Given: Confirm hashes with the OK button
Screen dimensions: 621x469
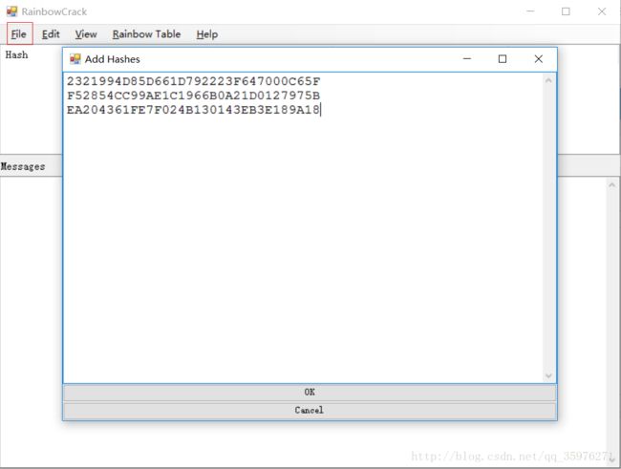Looking at the screenshot, I should point(310,392).
